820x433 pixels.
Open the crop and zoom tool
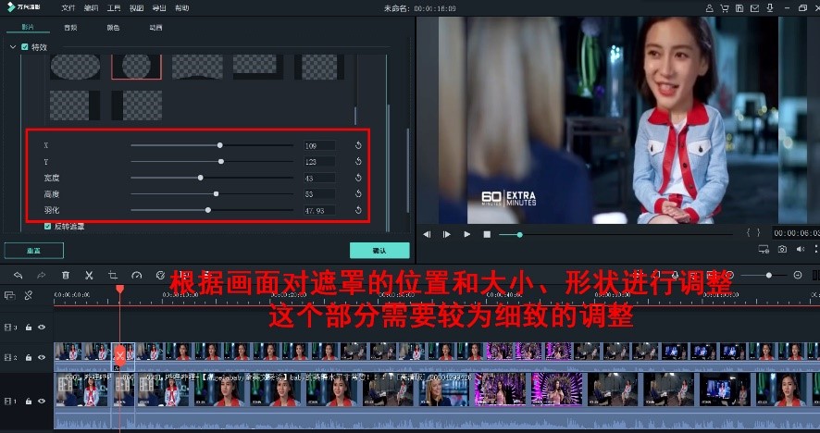pyautogui.click(x=113, y=275)
